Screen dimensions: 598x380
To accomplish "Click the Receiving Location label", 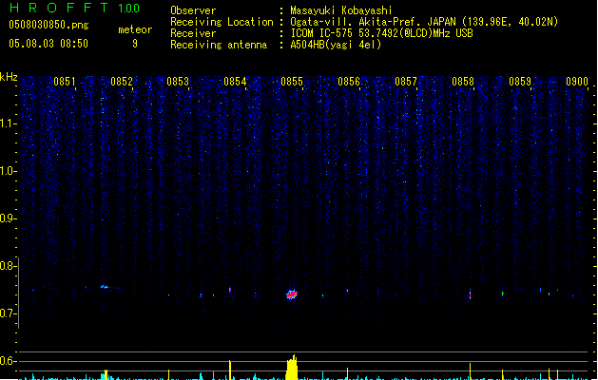I will click(222, 22).
